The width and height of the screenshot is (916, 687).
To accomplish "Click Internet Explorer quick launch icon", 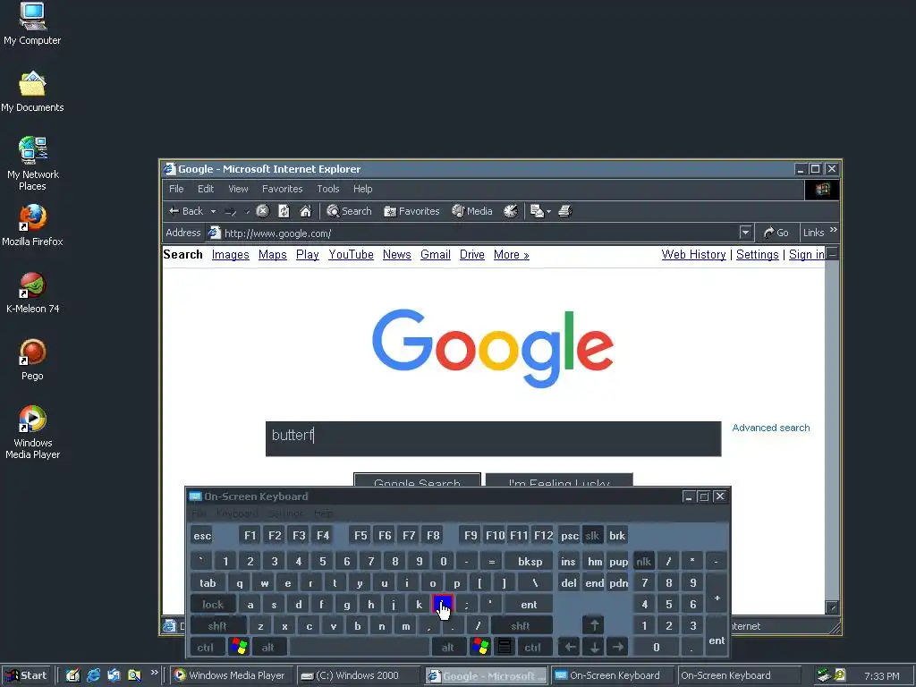I will [93, 675].
